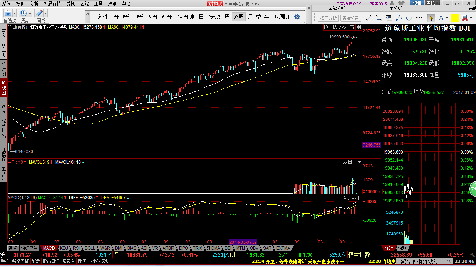The height and width of the screenshot is (267, 476).
Task: Expand the 自选股 dropdown arrow
Action: (x=15, y=13)
